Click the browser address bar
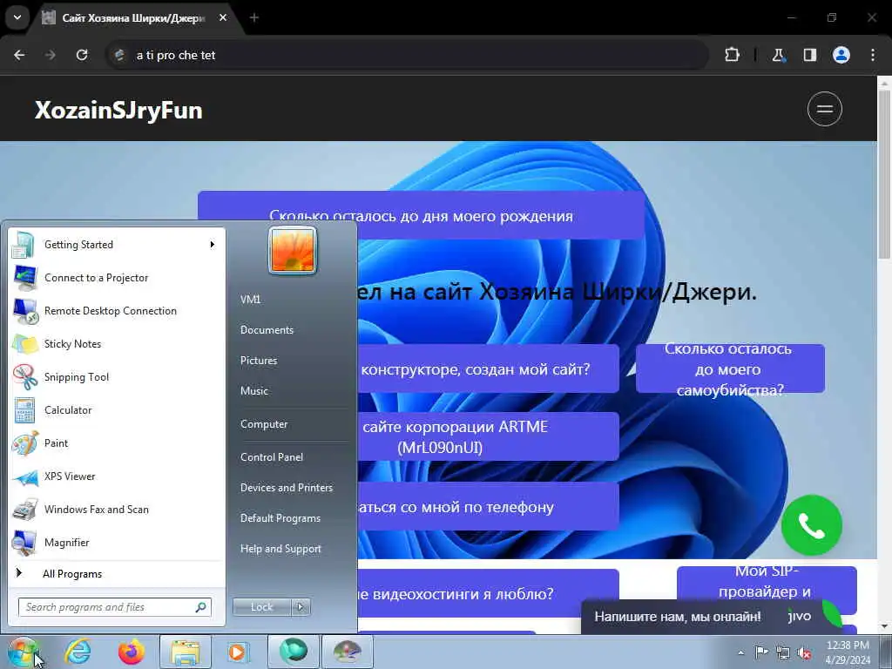892x669 pixels. 407,55
